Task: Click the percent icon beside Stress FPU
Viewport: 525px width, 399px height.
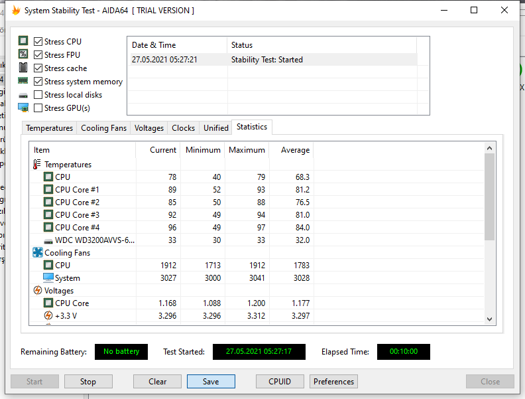Action: pyautogui.click(x=23, y=54)
